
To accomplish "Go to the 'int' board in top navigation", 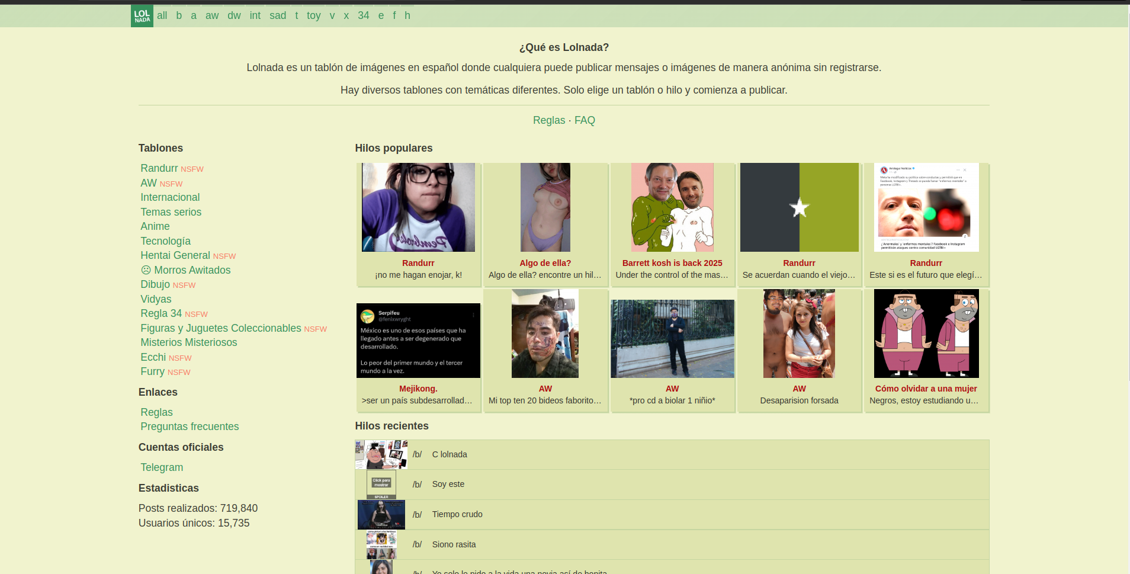I will click(255, 16).
